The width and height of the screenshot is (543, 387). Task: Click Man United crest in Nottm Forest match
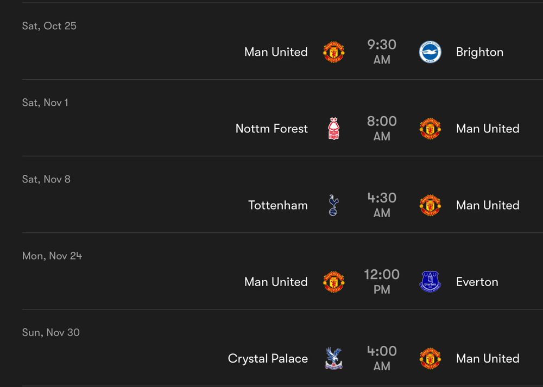(x=430, y=129)
